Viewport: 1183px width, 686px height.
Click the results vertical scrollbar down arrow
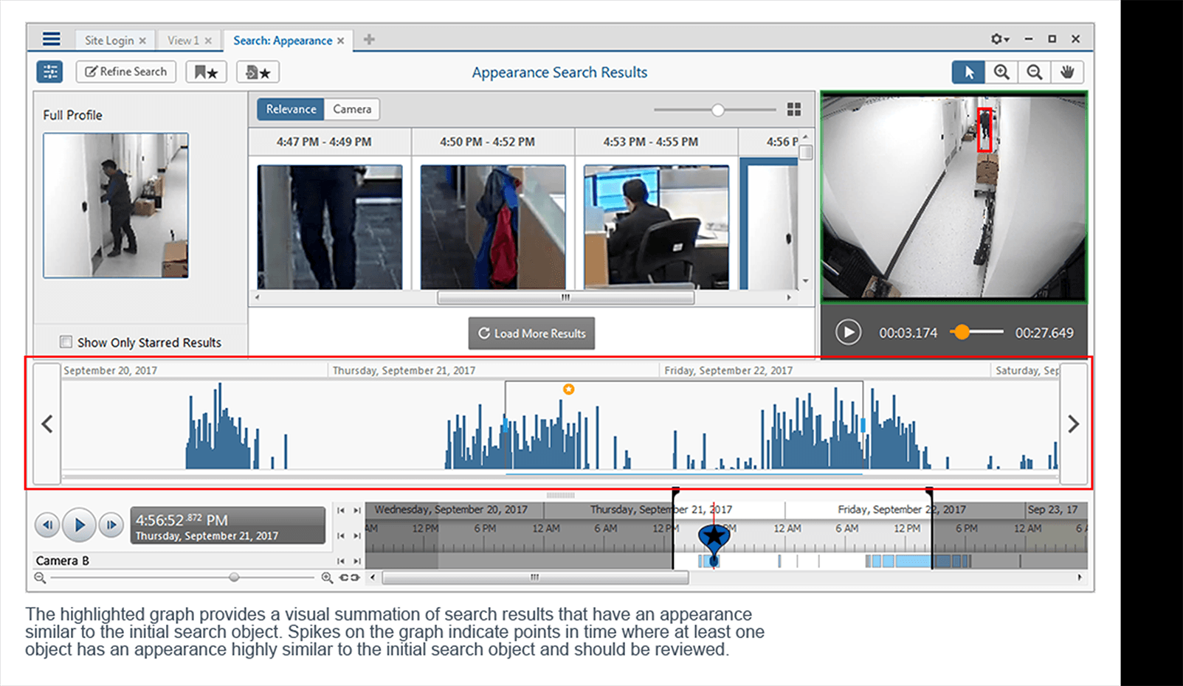805,281
